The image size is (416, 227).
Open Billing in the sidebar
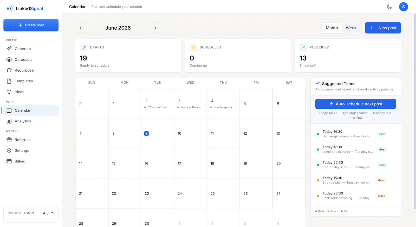coord(30,161)
